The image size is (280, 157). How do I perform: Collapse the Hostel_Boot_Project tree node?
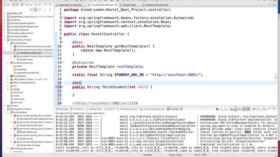(5, 40)
